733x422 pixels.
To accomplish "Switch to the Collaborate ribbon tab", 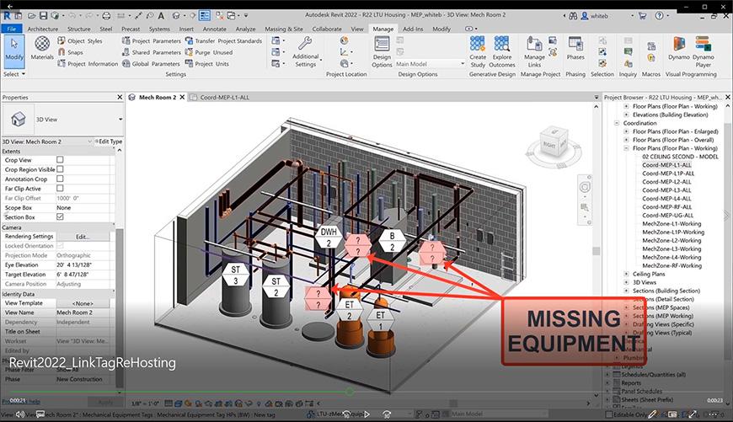I will click(x=327, y=29).
